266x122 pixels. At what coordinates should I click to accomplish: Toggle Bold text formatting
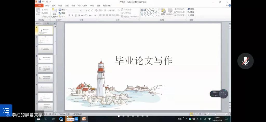pyautogui.click(x=69, y=16)
